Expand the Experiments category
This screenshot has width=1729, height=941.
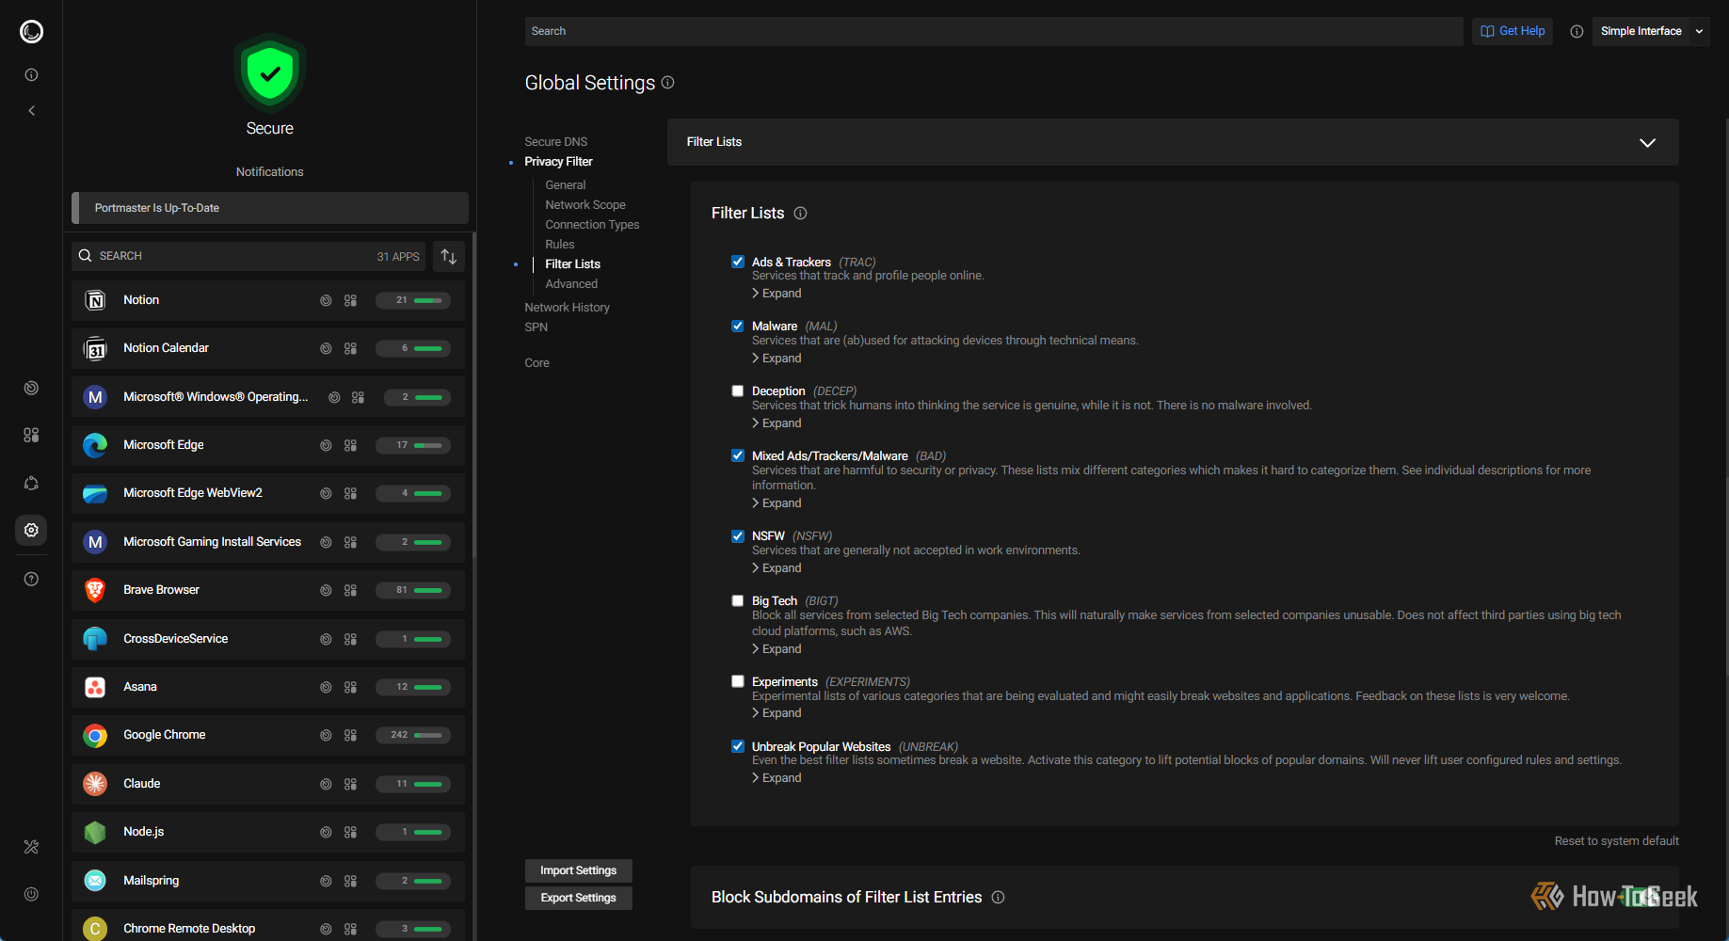pos(776,713)
